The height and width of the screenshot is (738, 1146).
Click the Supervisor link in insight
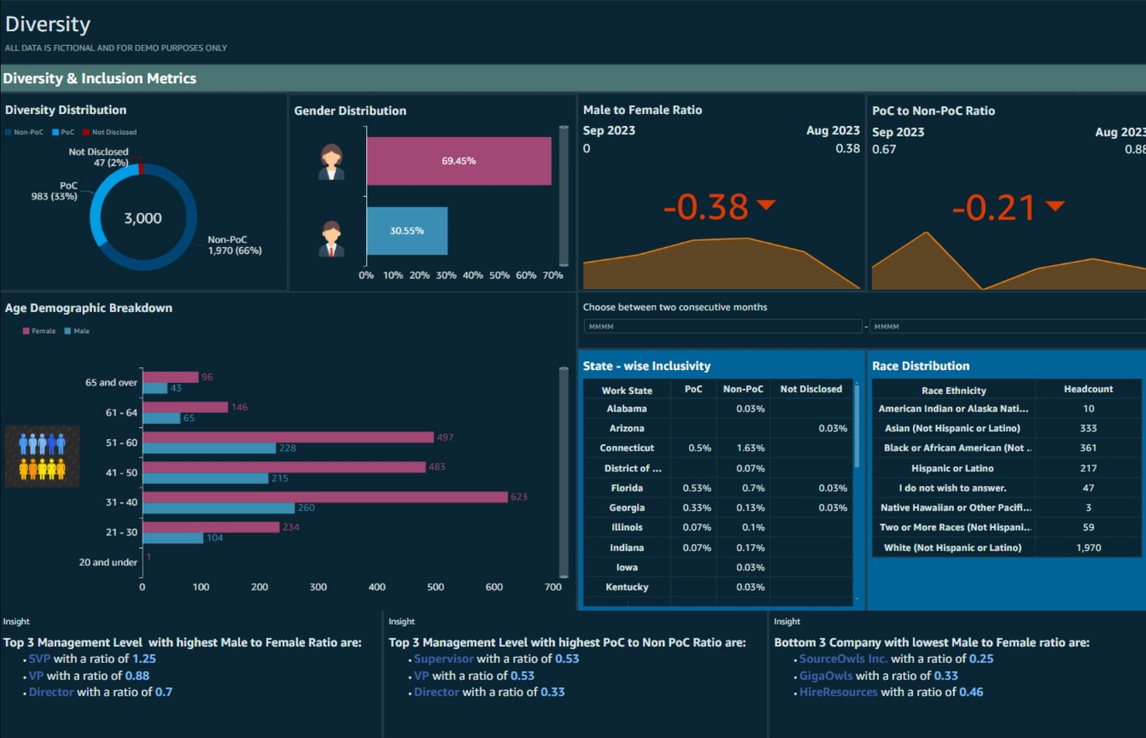point(444,659)
